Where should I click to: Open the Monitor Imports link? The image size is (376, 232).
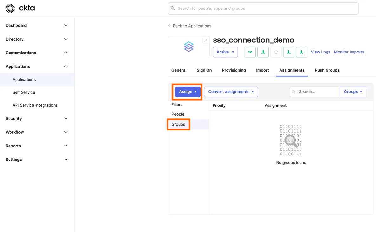[349, 52]
